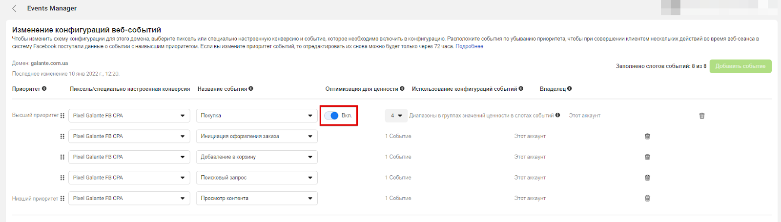Click info icon beside Владелец column header
This screenshot has width=781, height=222.
(x=570, y=89)
